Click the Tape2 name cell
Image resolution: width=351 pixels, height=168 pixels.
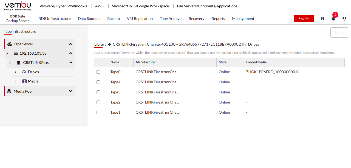[115, 102]
